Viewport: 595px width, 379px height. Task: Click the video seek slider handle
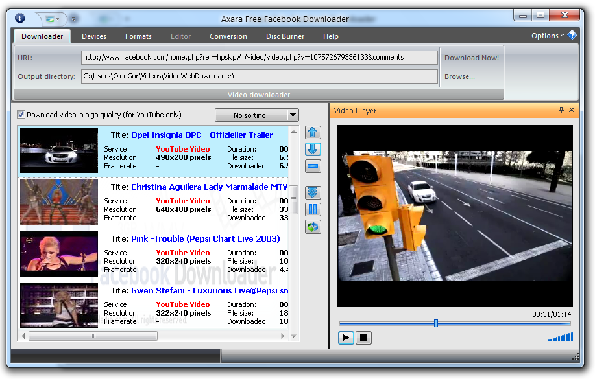[436, 323]
